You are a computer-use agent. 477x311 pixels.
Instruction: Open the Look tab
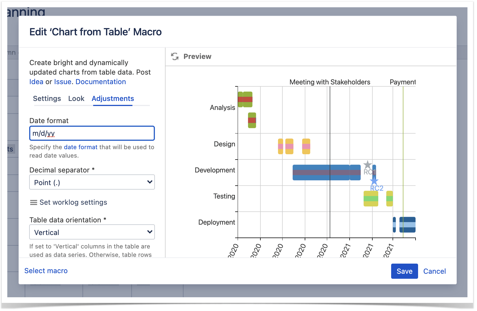pos(76,99)
